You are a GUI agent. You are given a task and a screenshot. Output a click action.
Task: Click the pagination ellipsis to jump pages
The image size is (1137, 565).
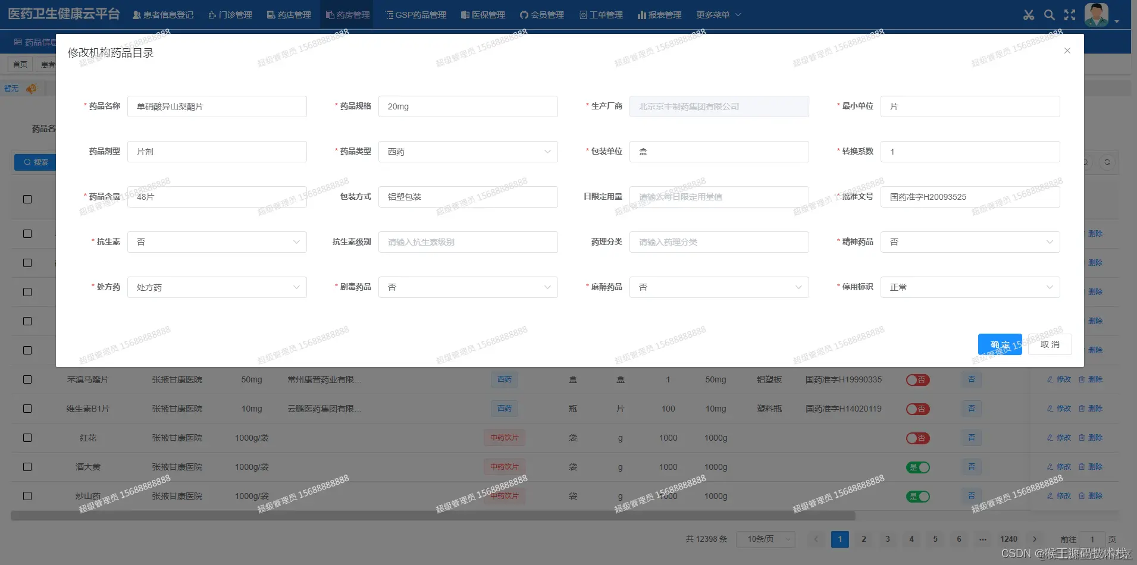tap(983, 539)
